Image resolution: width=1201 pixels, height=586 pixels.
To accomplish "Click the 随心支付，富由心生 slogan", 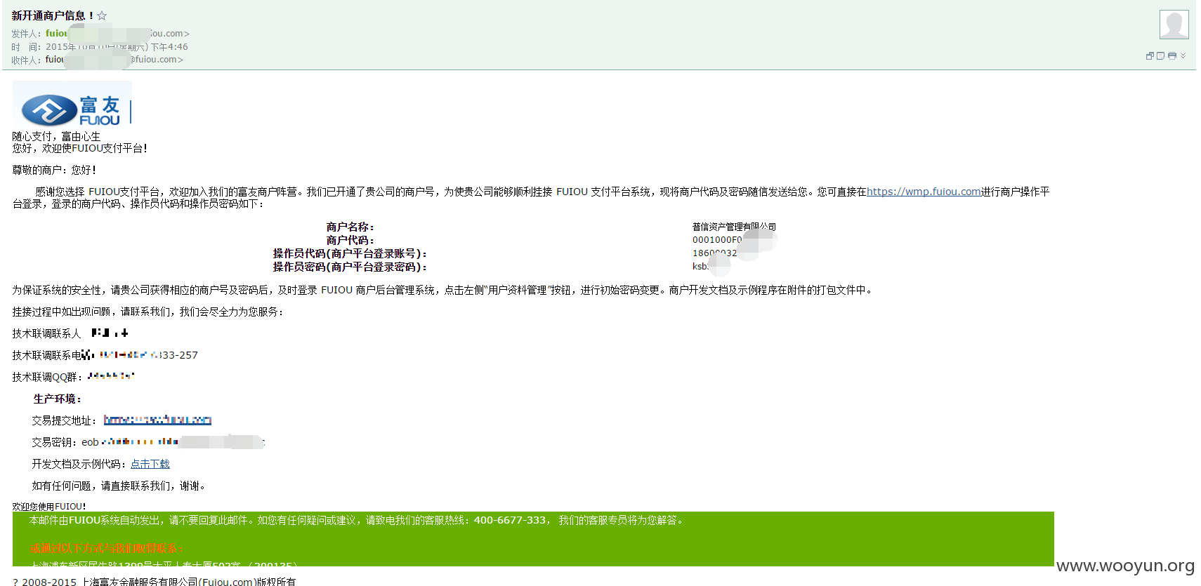I will pyautogui.click(x=56, y=136).
